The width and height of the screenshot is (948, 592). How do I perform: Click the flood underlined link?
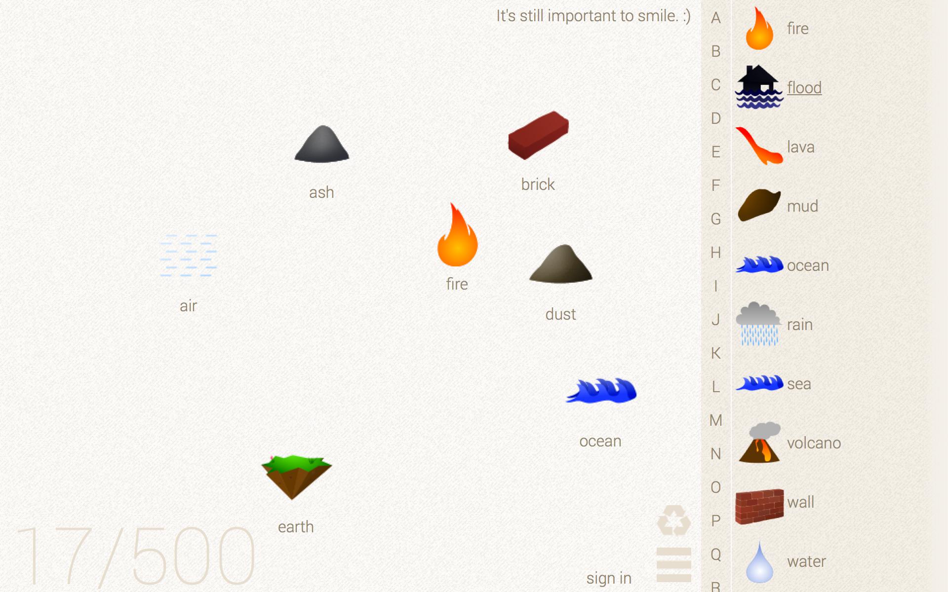[804, 87]
